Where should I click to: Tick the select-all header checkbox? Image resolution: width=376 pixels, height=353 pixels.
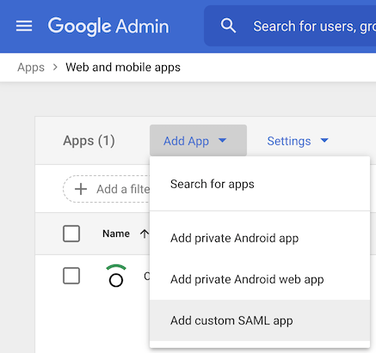coord(71,234)
